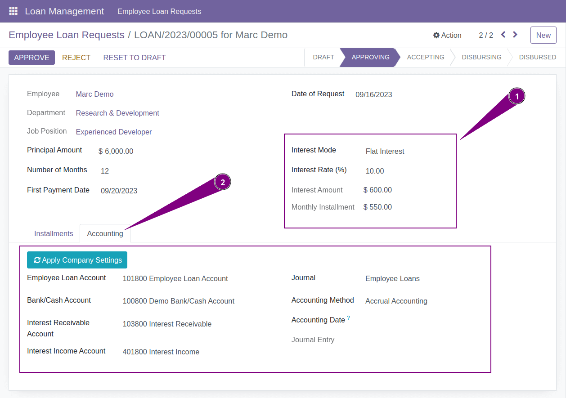
Task: Select the DISBURSED stage in the status bar
Action: 537,57
